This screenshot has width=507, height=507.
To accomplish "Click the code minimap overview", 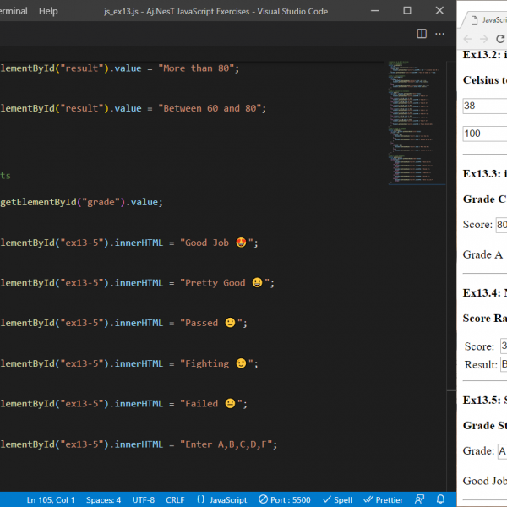I will [x=414, y=118].
